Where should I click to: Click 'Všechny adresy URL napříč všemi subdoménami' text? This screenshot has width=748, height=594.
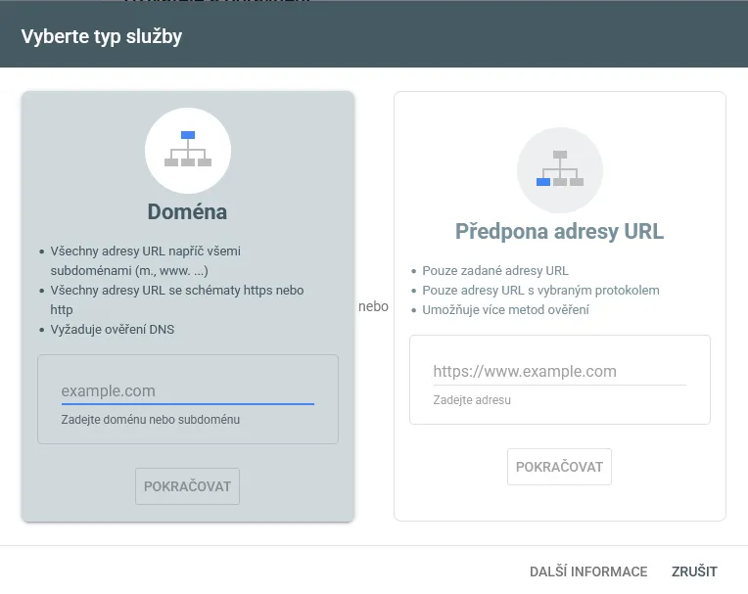tap(146, 260)
